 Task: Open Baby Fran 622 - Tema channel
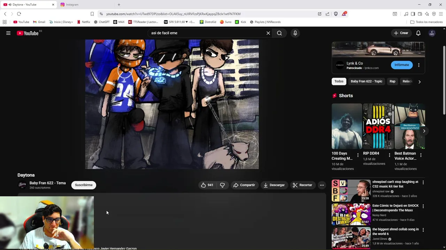coord(47,183)
